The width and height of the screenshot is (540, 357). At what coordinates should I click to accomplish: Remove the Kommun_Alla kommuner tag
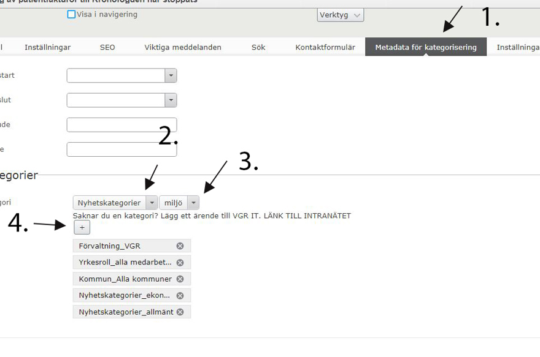click(x=180, y=279)
